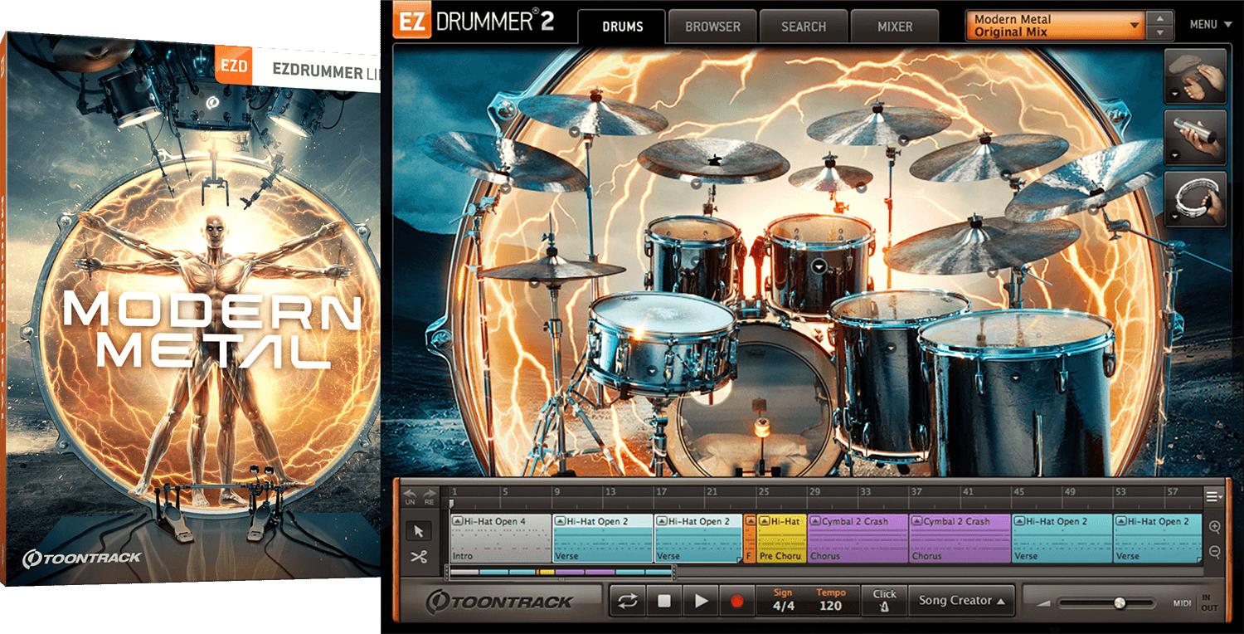Open the Song Creator panel
The image size is (1244, 634).
[962, 601]
